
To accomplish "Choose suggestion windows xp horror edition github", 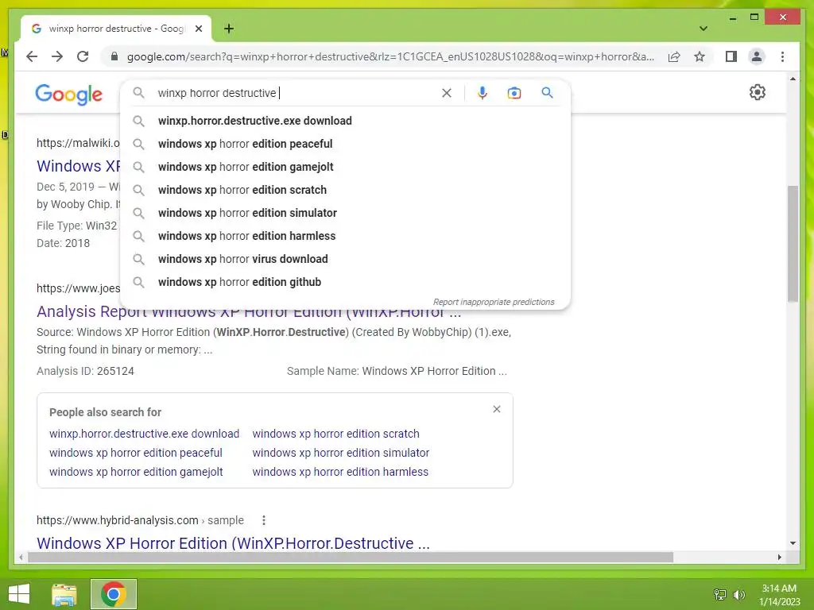I will pyautogui.click(x=345, y=282).
